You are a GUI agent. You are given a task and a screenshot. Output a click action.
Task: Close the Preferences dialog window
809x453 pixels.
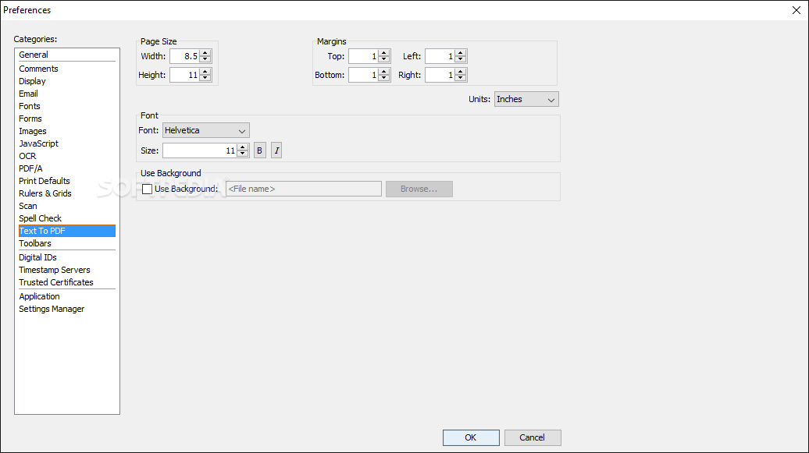pyautogui.click(x=796, y=10)
